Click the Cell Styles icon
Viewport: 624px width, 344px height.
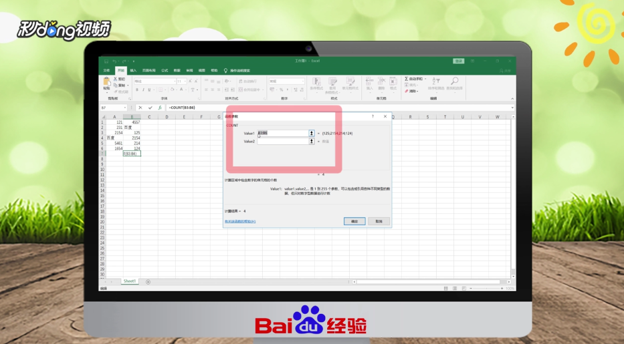click(x=350, y=81)
